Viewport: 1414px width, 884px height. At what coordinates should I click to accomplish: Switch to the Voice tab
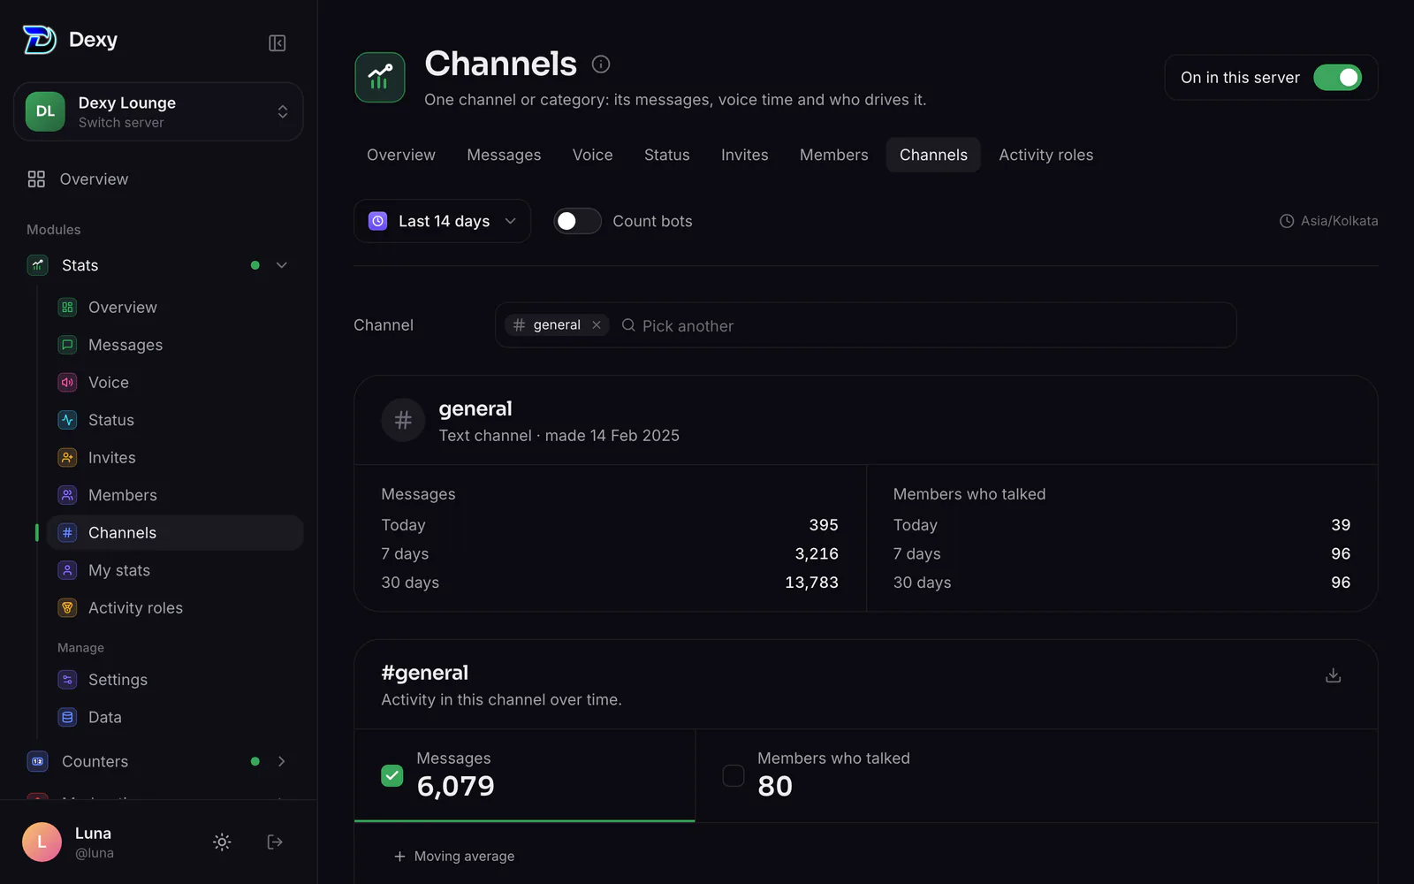pos(592,155)
